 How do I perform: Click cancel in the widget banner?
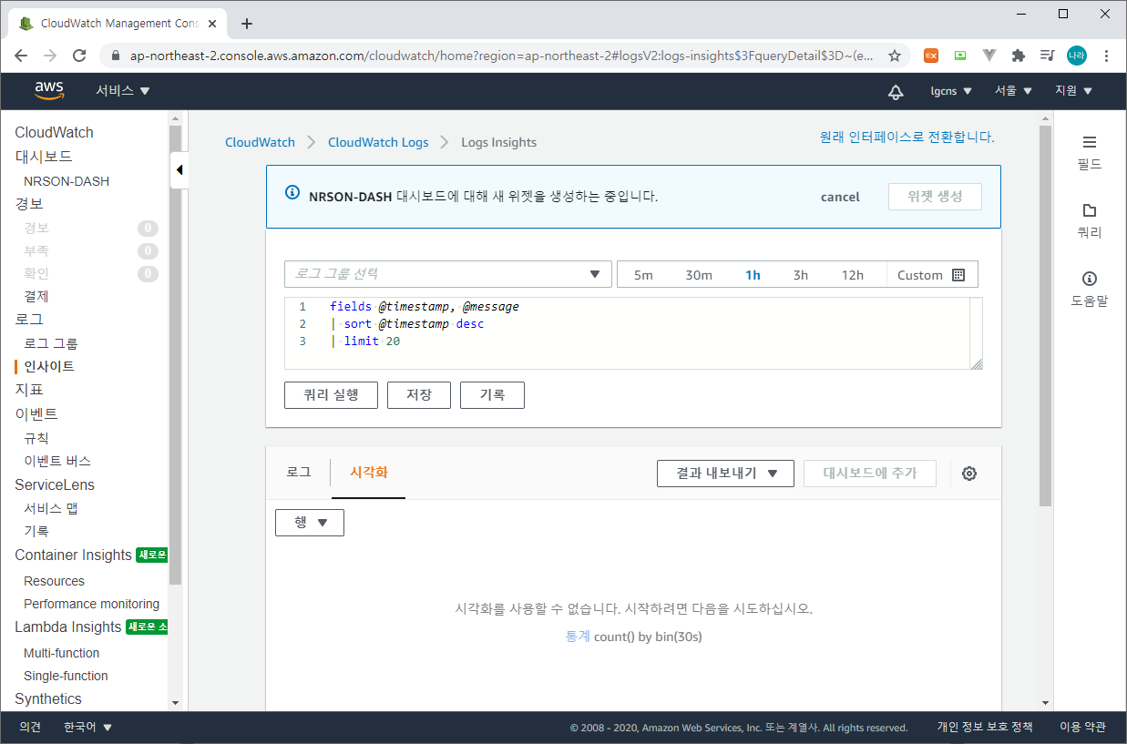[840, 197]
